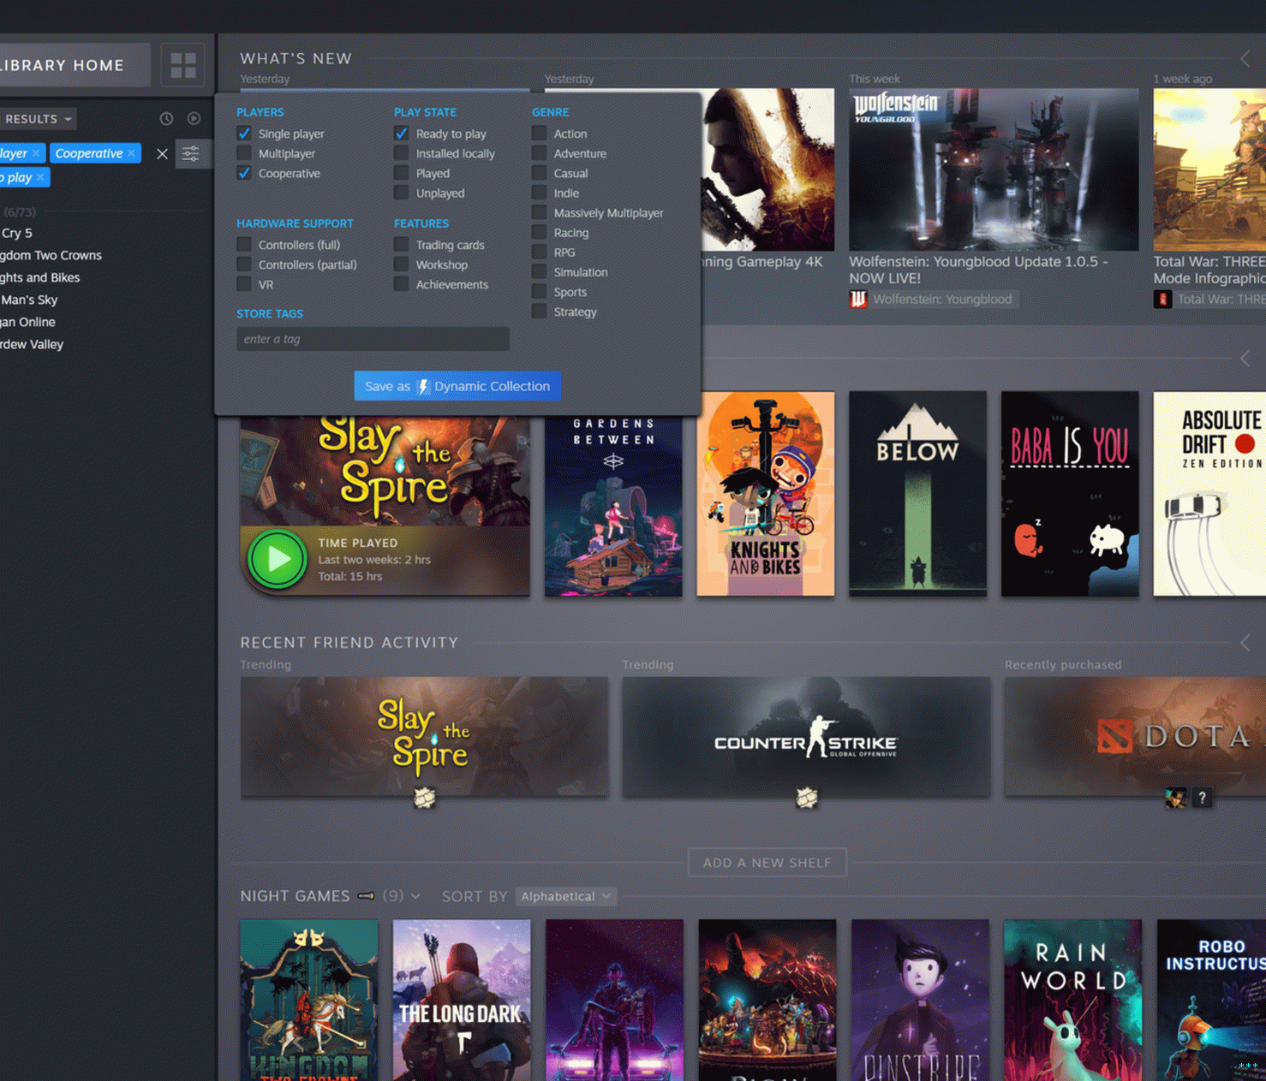
Task: Click the store tags input field
Action: pyautogui.click(x=373, y=339)
